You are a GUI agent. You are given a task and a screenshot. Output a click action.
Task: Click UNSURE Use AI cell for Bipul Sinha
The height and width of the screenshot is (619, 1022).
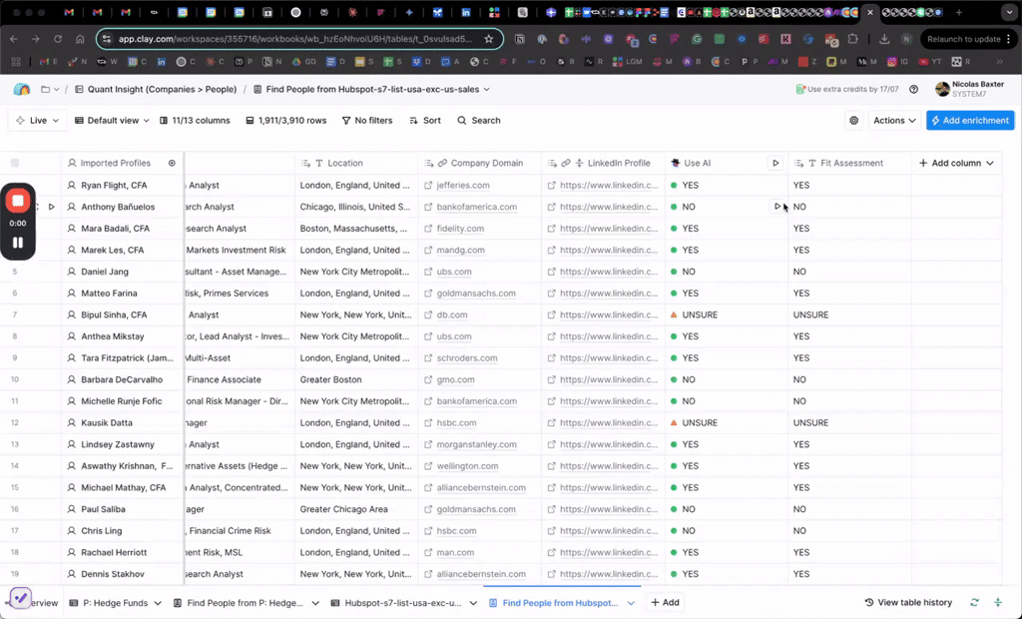(x=727, y=314)
